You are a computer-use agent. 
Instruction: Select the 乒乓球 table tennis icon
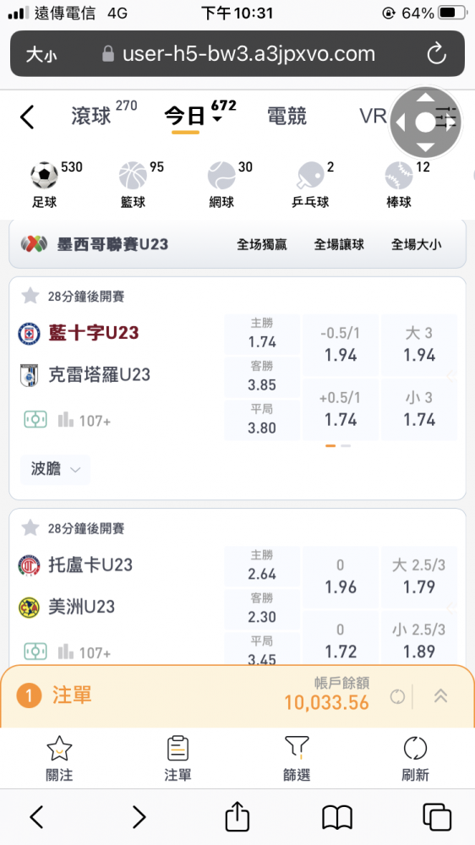pyautogui.click(x=310, y=177)
